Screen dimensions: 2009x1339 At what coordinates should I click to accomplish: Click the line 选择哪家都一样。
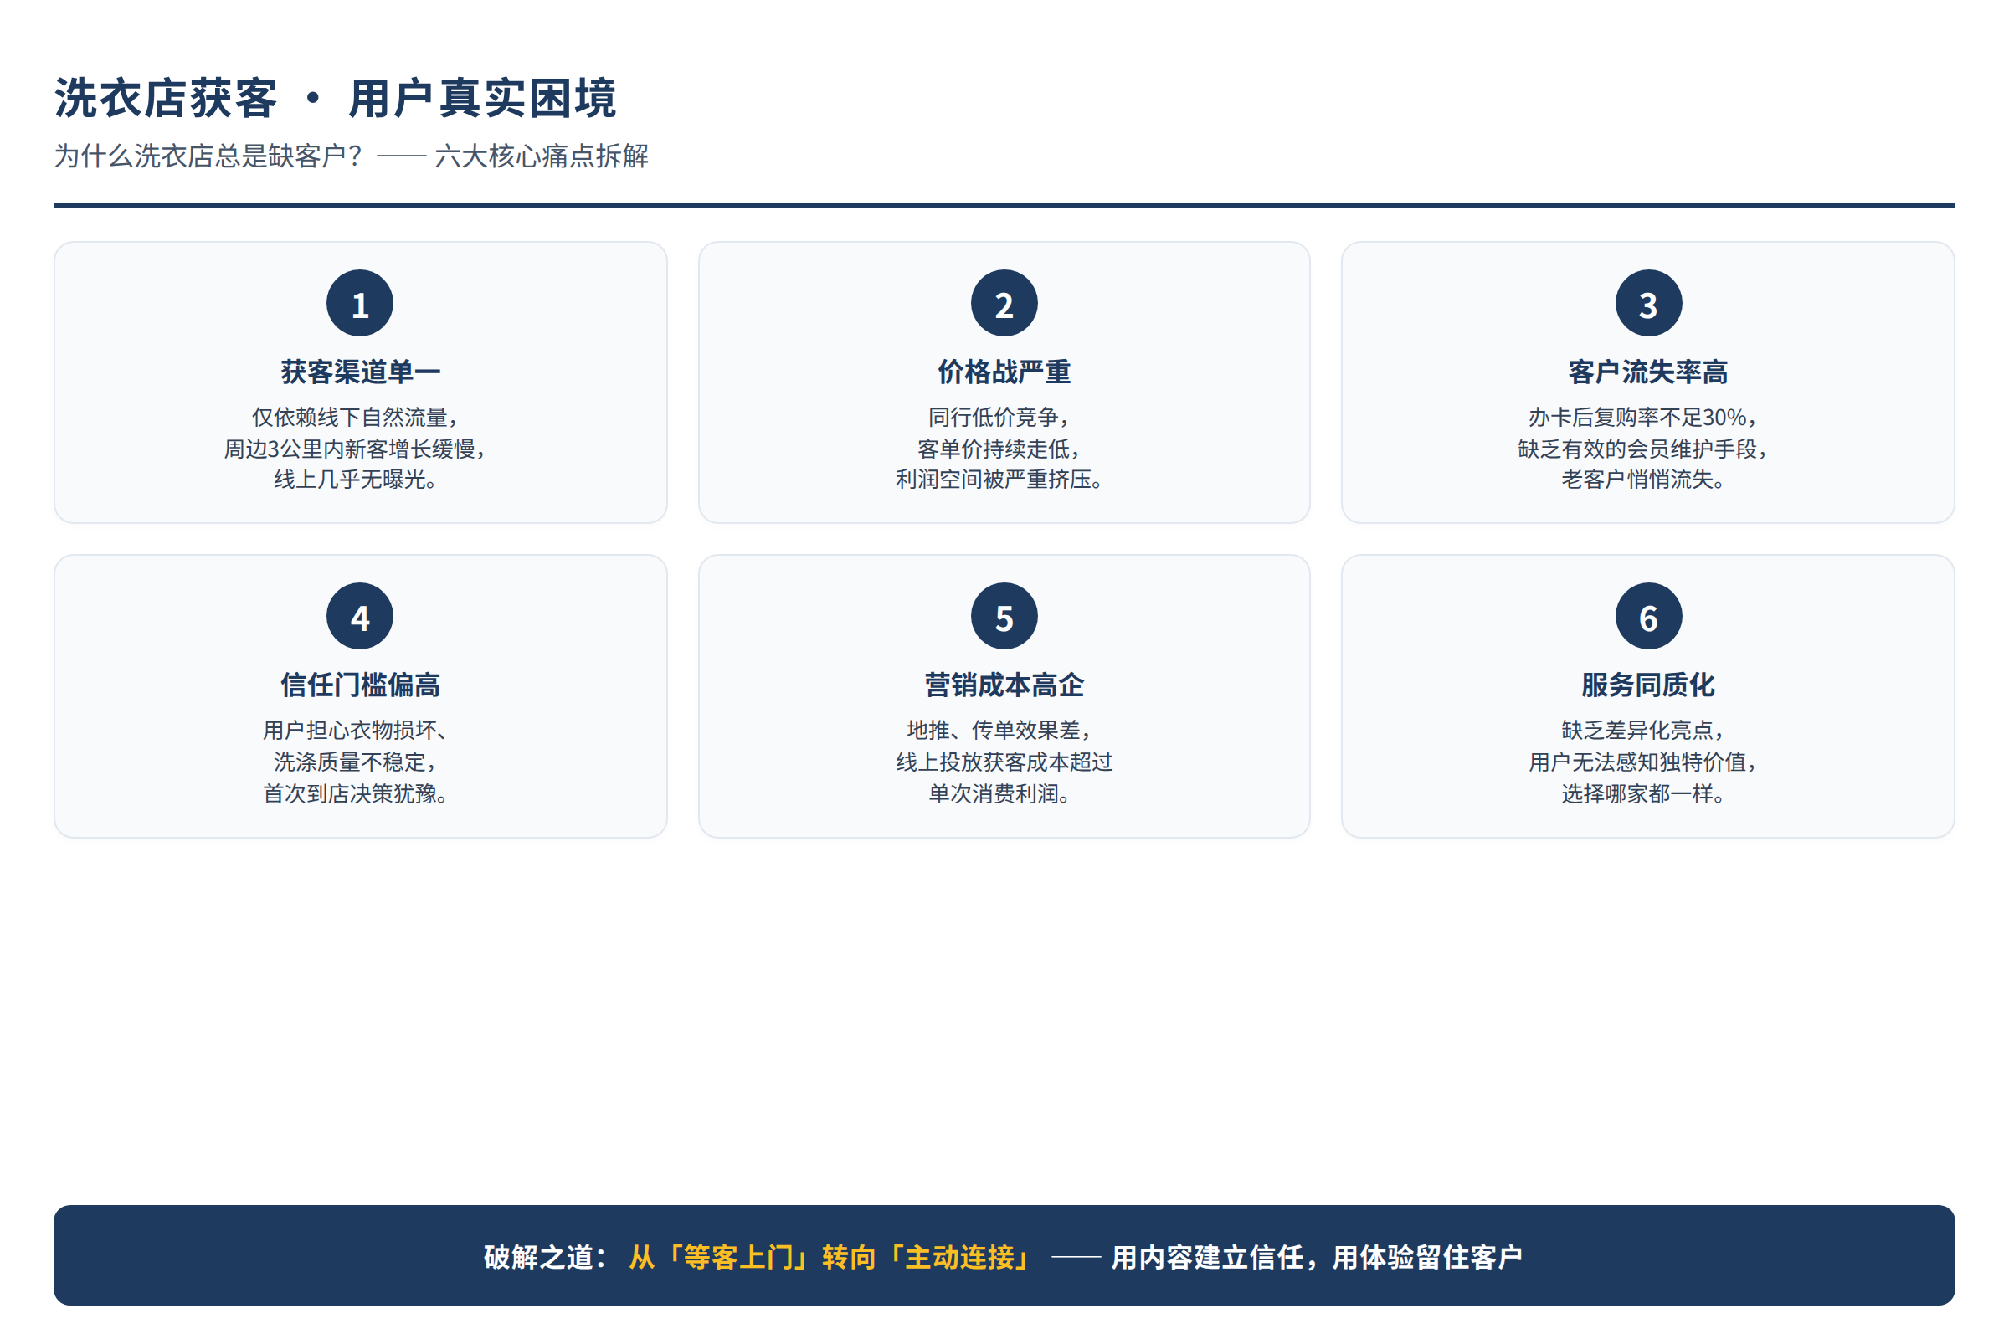click(1645, 793)
